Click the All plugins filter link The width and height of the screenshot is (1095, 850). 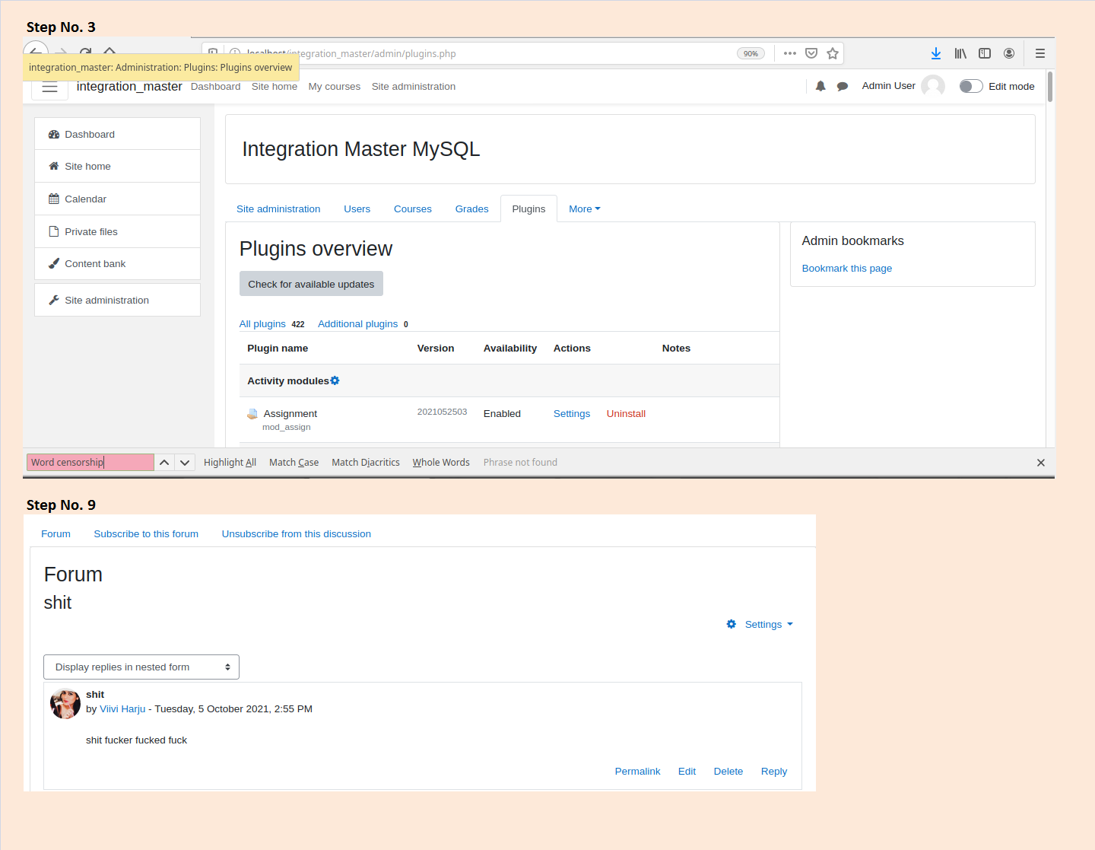262,323
